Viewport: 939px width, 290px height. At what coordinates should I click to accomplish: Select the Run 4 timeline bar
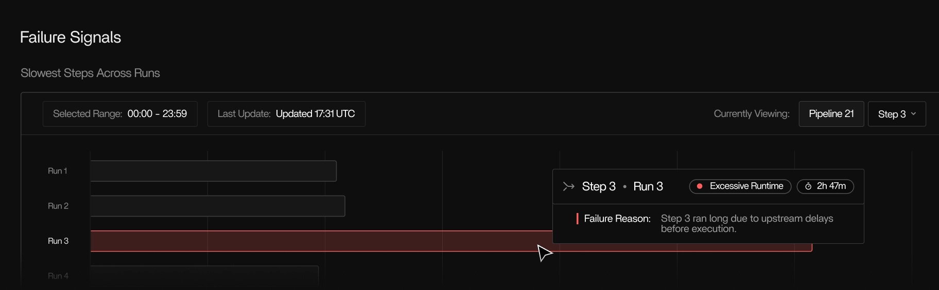[x=204, y=276]
